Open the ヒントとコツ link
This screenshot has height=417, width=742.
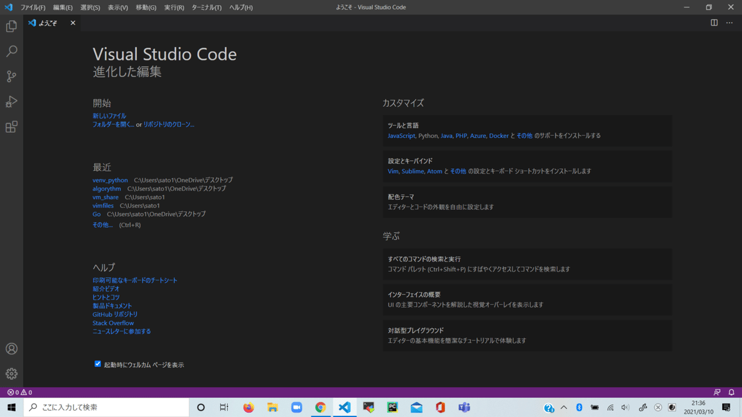(x=106, y=297)
